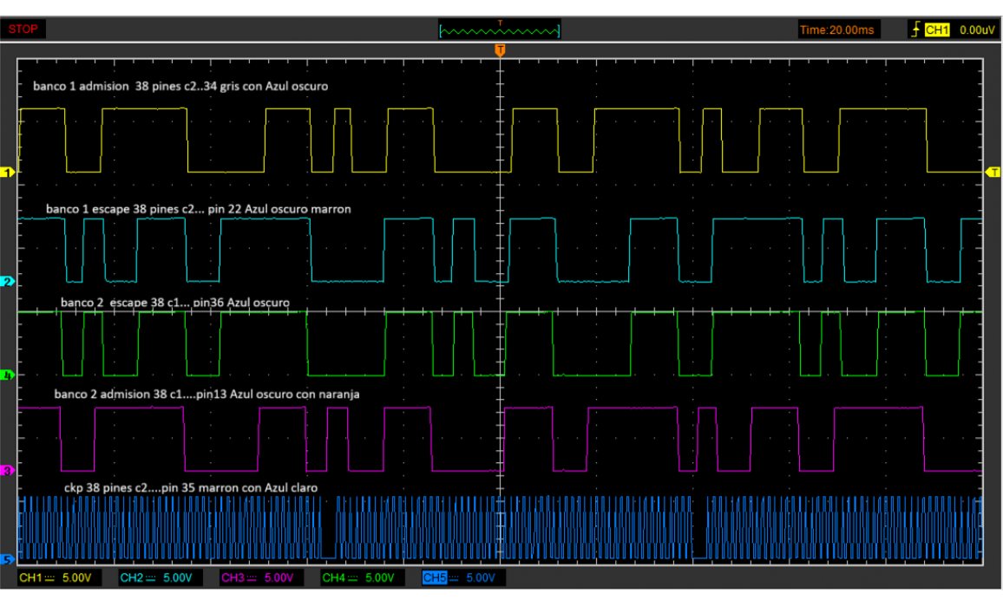Click the 'ckp 38 pines' annotation label

coord(191,488)
